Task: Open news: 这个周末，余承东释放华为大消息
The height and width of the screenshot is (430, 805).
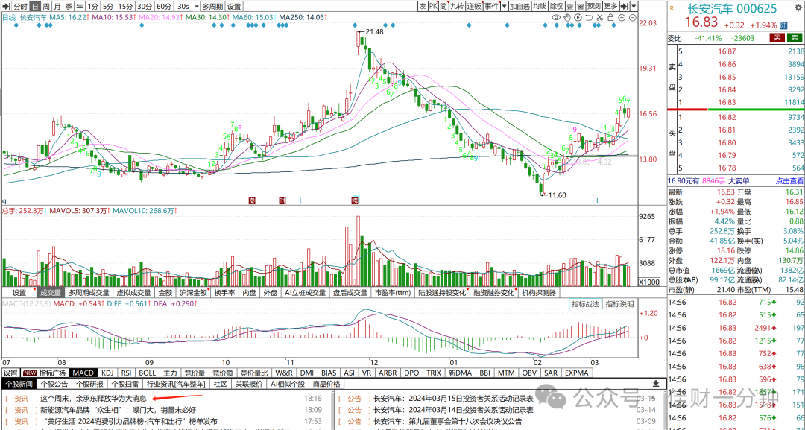Action: [93, 398]
